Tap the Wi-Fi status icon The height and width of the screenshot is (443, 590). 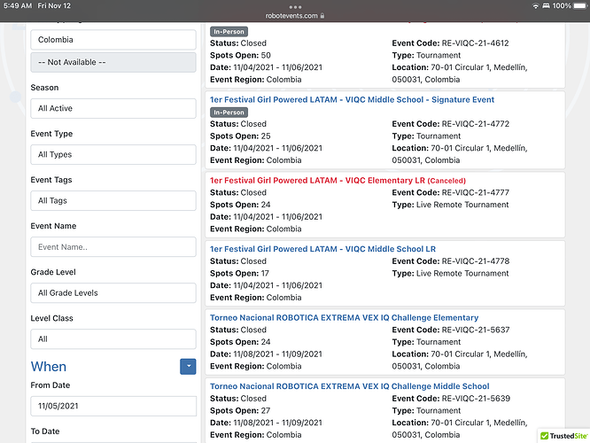coord(535,5)
